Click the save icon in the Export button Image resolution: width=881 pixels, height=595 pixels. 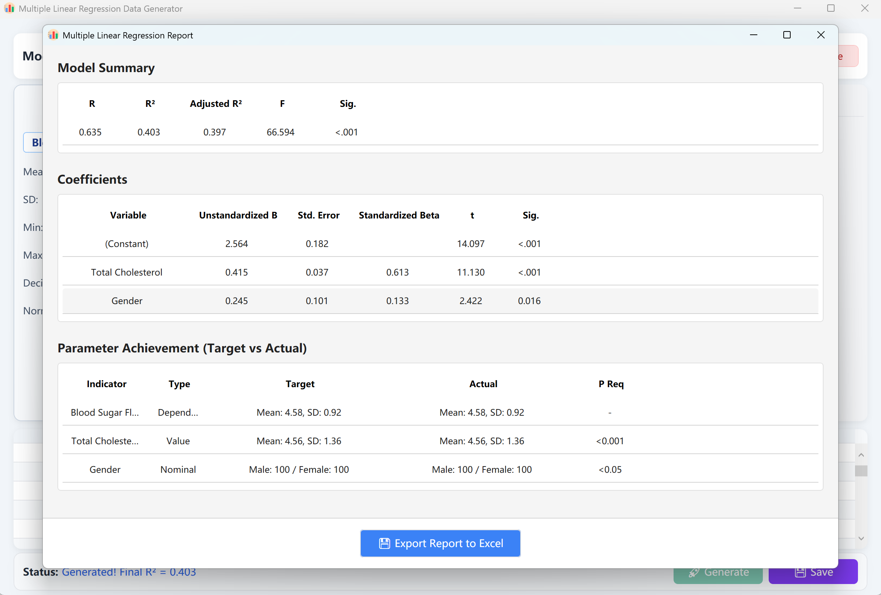point(385,543)
